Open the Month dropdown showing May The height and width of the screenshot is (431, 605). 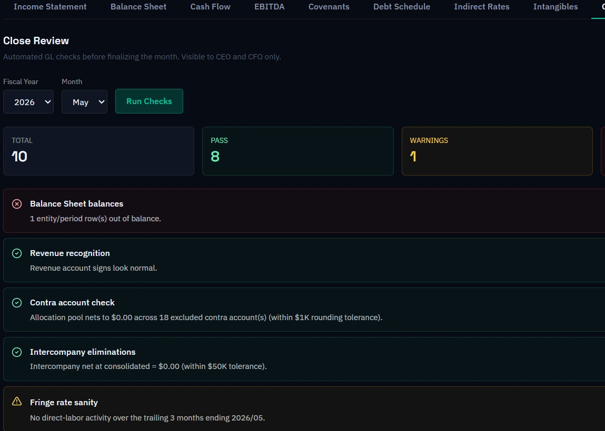coord(84,101)
